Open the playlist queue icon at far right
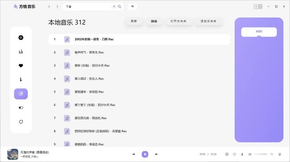 [279, 154]
